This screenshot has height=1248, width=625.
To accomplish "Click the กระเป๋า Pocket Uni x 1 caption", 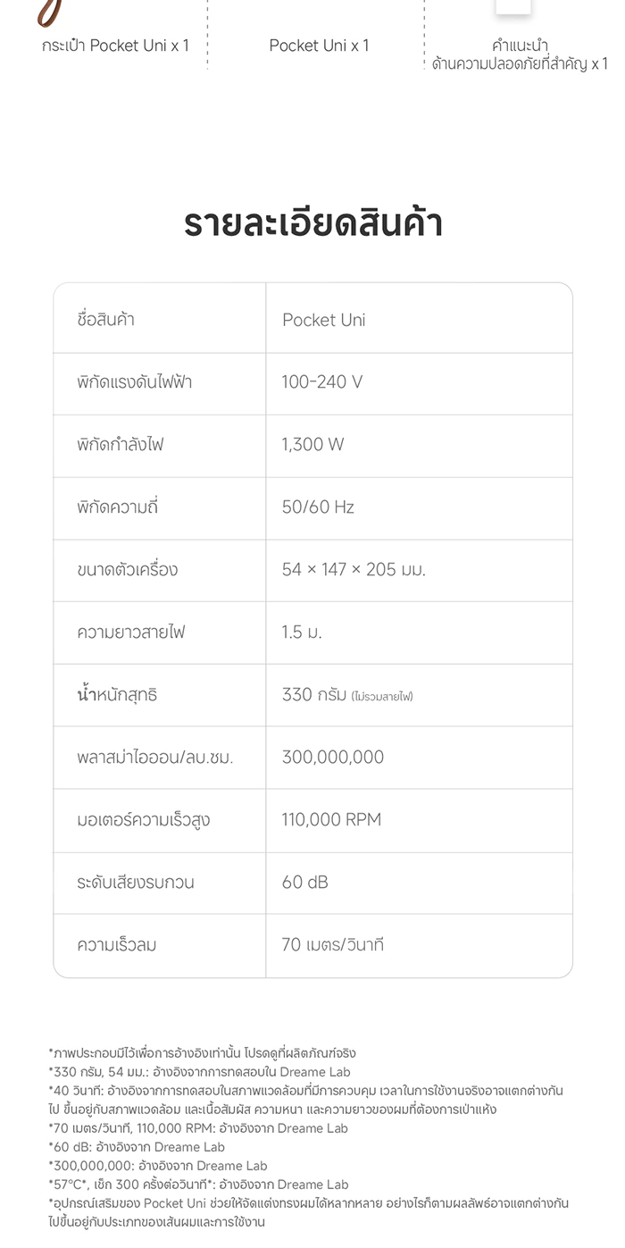I will tap(115, 46).
